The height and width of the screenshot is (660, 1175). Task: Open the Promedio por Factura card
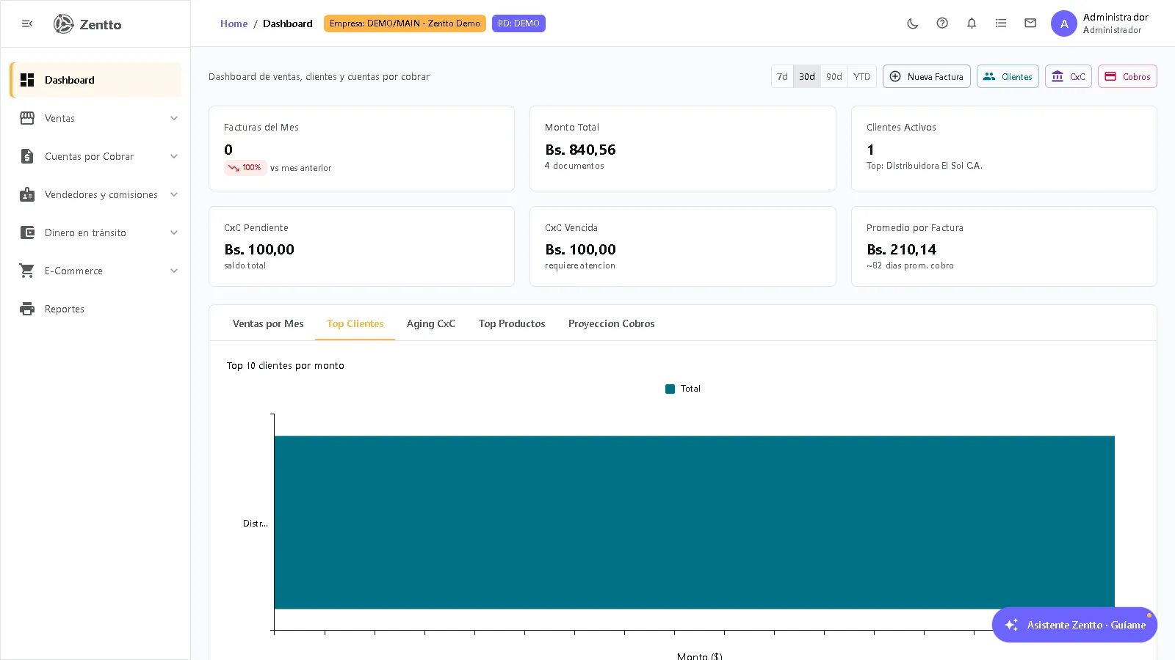(1004, 246)
